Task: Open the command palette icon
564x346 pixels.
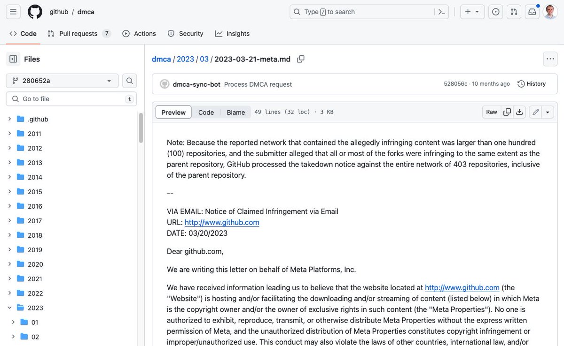Action: pyautogui.click(x=441, y=12)
